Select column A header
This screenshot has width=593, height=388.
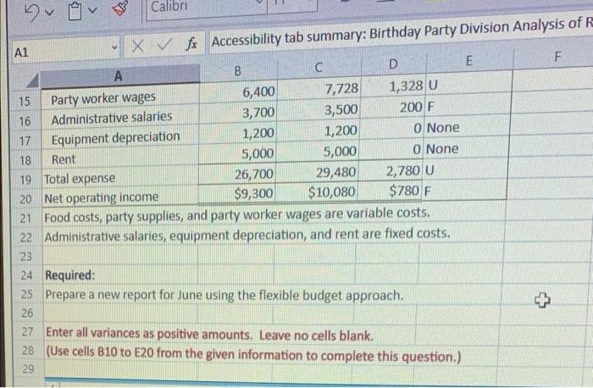pos(119,75)
